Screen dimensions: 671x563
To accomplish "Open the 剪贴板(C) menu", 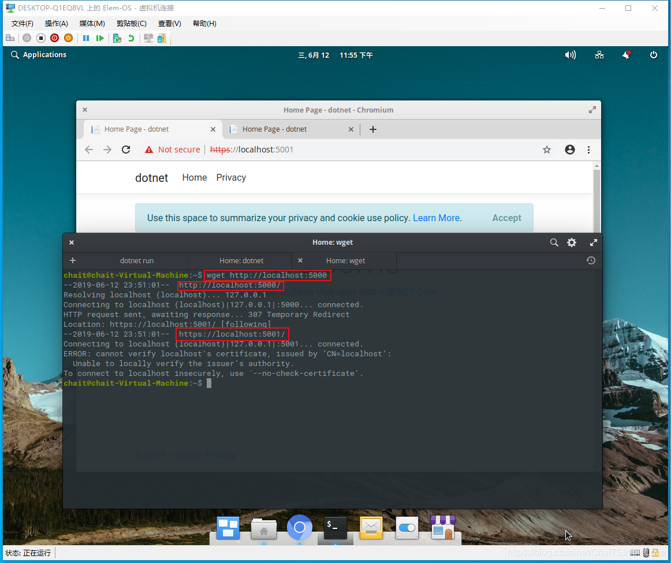I will (132, 24).
